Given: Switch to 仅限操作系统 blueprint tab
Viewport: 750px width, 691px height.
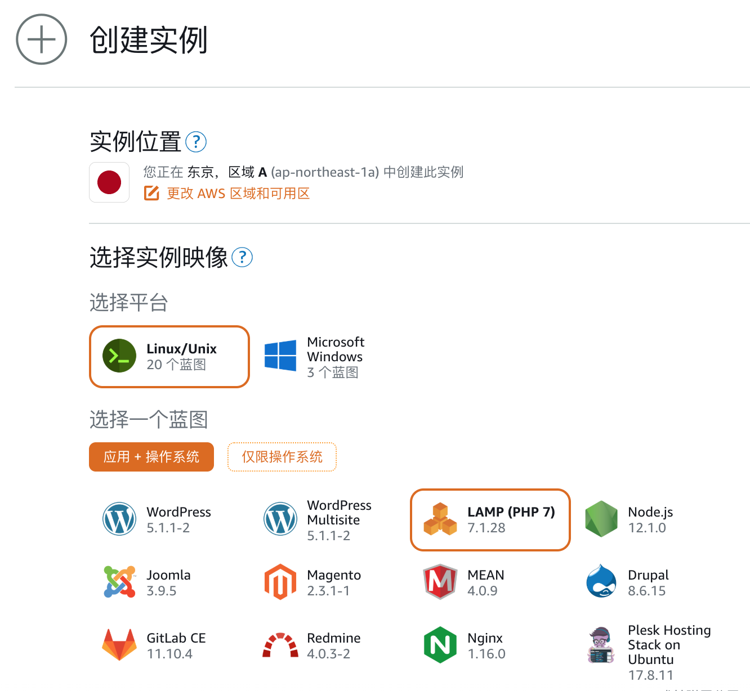Looking at the screenshot, I should (x=282, y=457).
